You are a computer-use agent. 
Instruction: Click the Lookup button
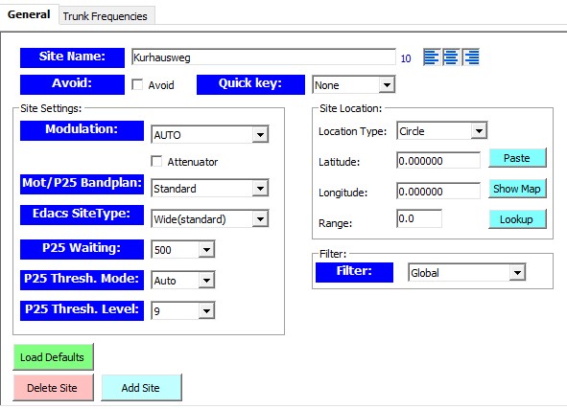tap(517, 219)
